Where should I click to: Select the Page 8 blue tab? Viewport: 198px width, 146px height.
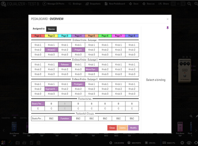pos(132,36)
